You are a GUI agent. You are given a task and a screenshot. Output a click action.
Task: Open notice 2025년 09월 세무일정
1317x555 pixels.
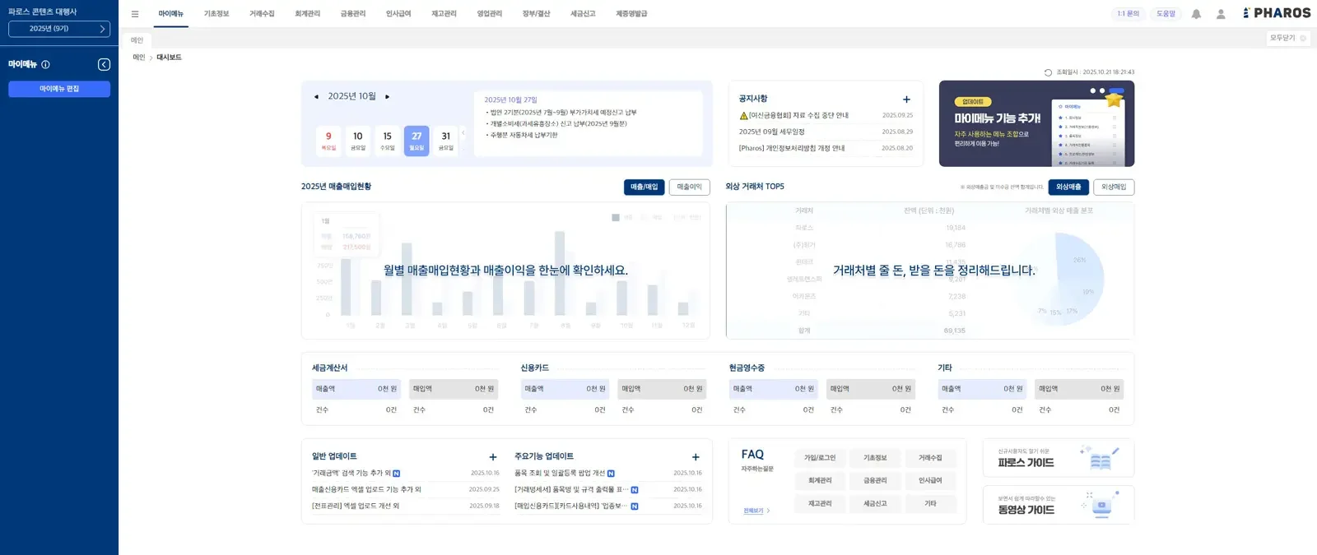[771, 132]
